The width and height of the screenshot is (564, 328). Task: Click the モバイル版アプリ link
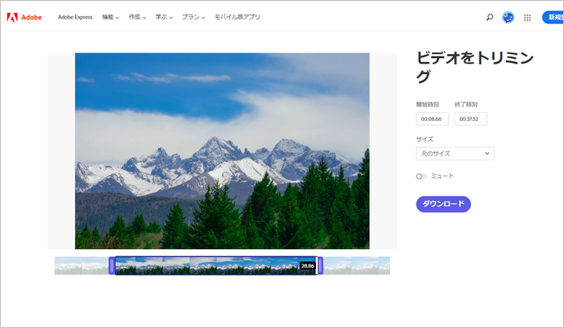(237, 17)
